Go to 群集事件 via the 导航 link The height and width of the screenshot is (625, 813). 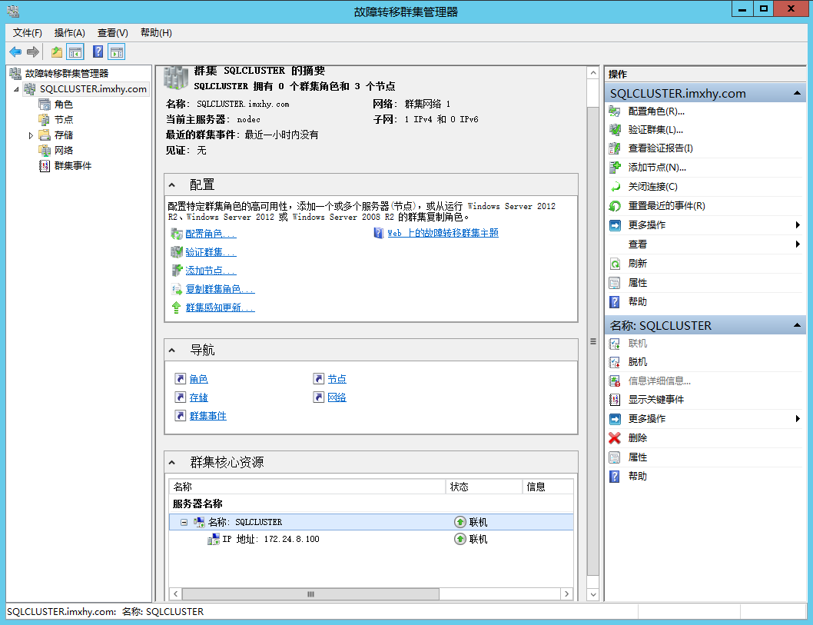(x=208, y=416)
